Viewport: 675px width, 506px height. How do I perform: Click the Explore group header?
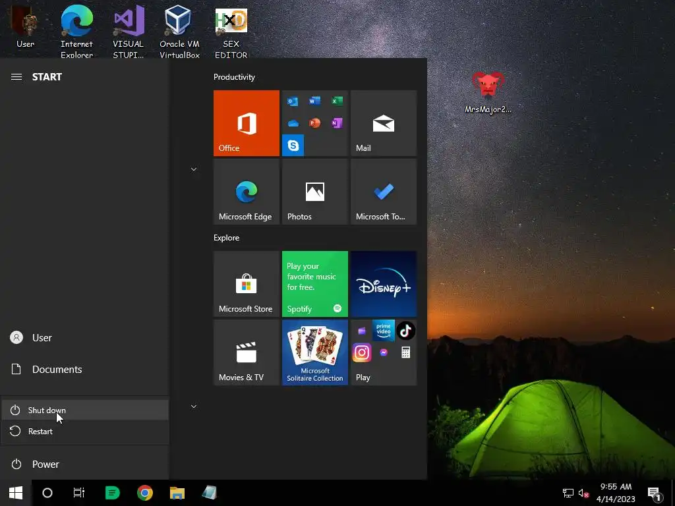[x=227, y=238]
